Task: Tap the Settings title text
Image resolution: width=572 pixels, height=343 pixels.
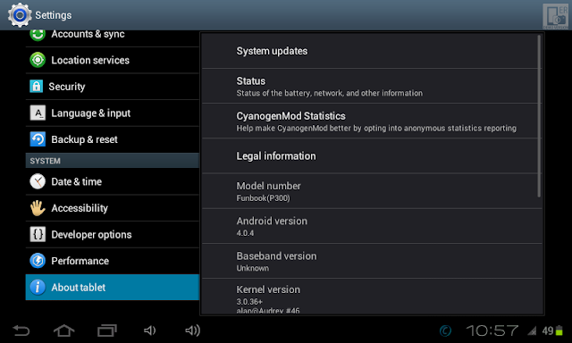Action: [x=54, y=15]
